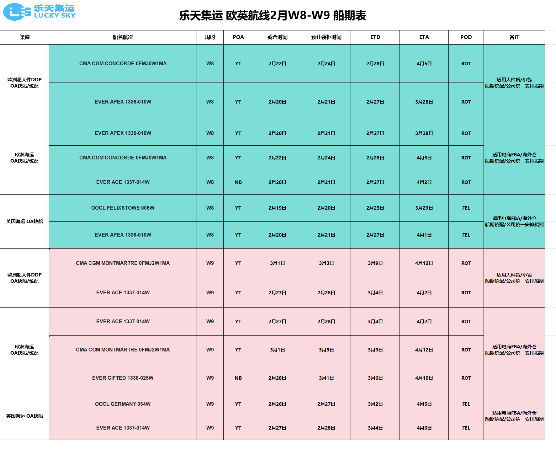Select the 截仓时间 column header
The height and width of the screenshot is (450, 556).
click(x=278, y=37)
